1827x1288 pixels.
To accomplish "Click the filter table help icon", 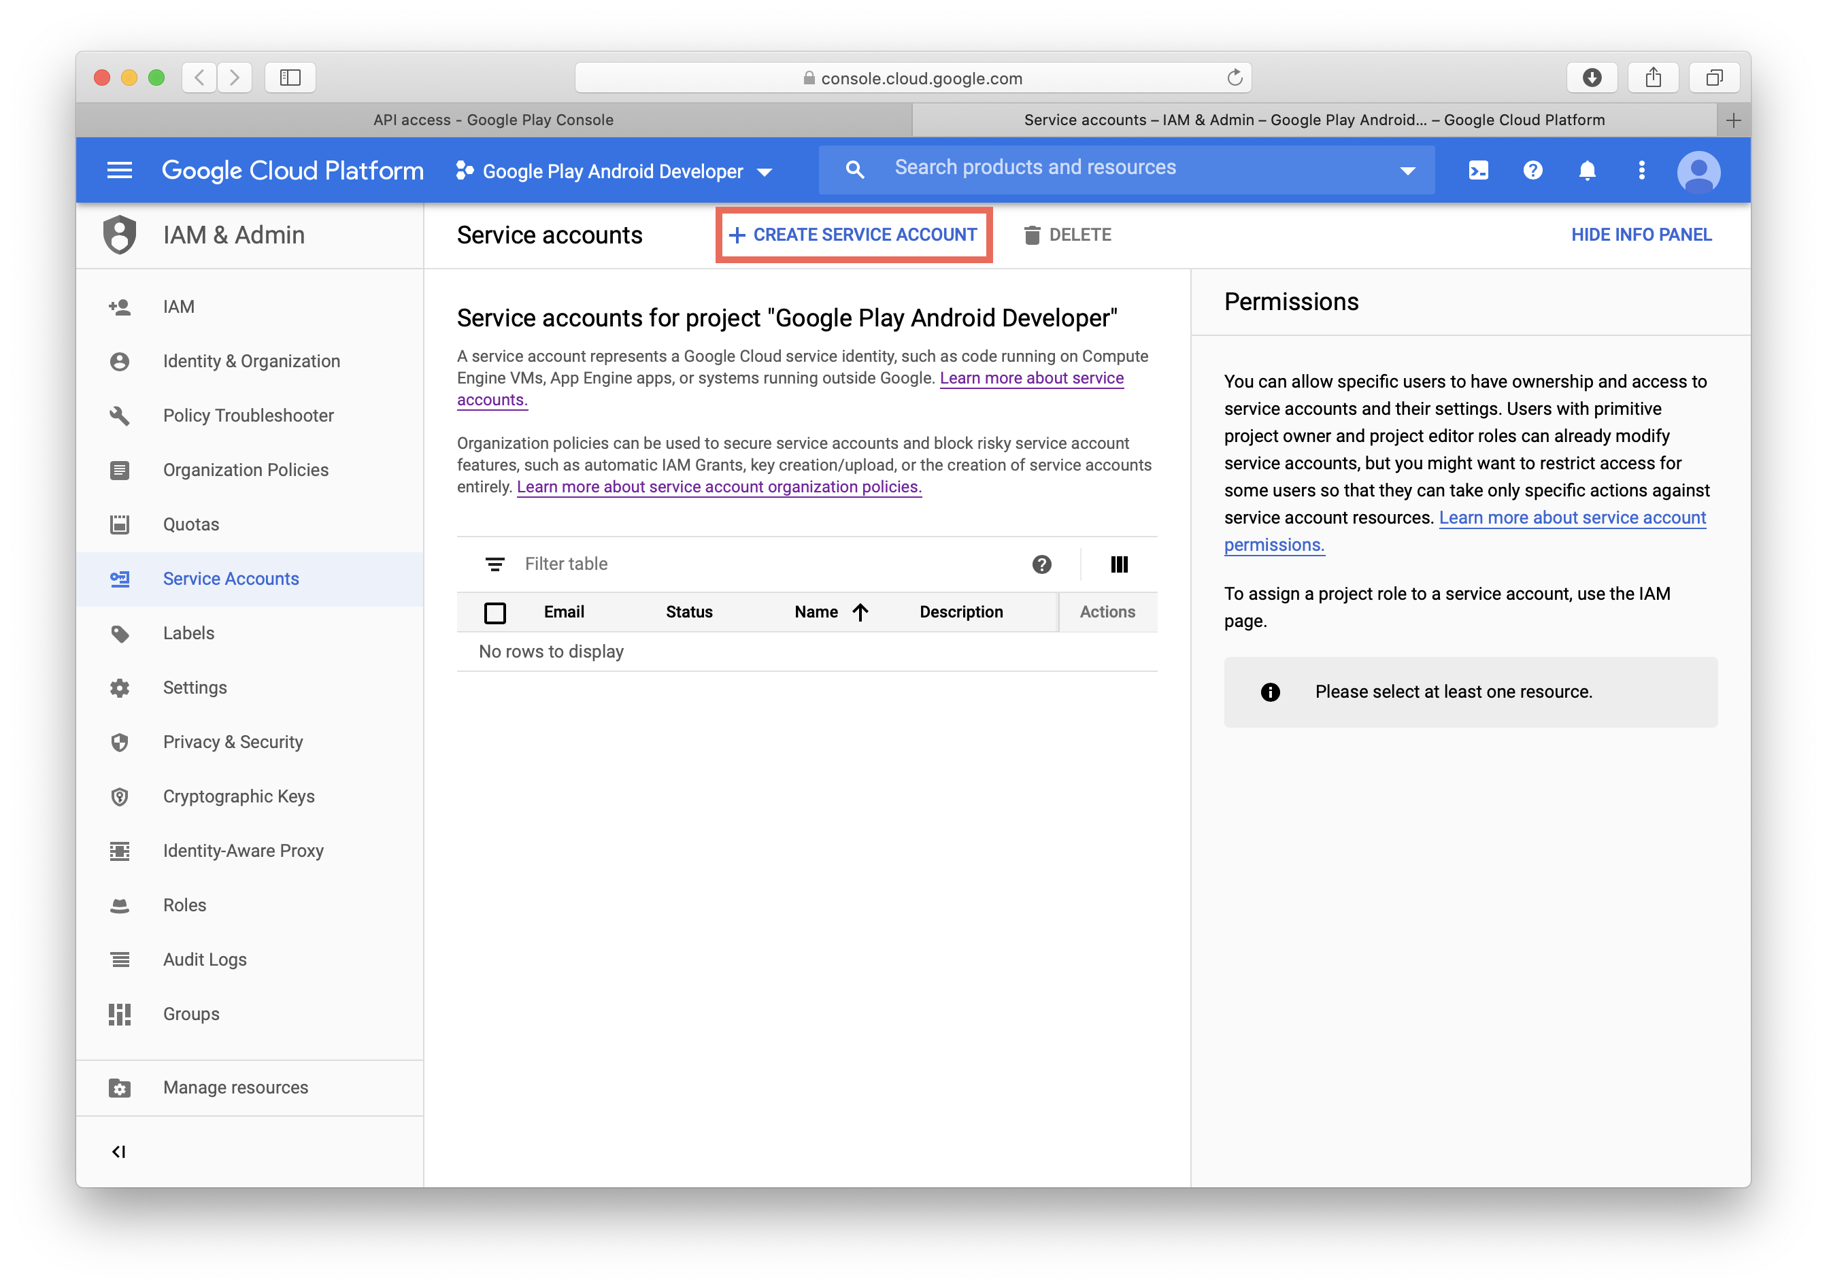I will [1041, 564].
